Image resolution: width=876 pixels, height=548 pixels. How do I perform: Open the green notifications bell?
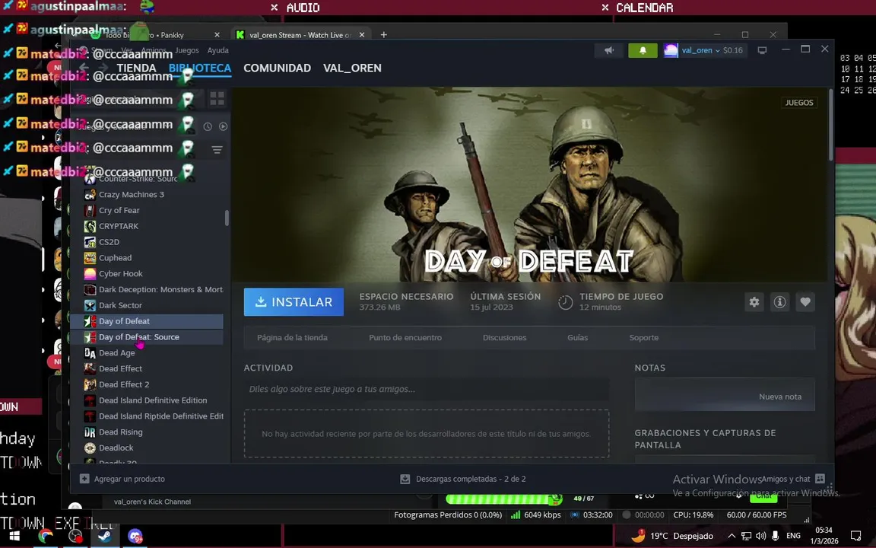643,50
